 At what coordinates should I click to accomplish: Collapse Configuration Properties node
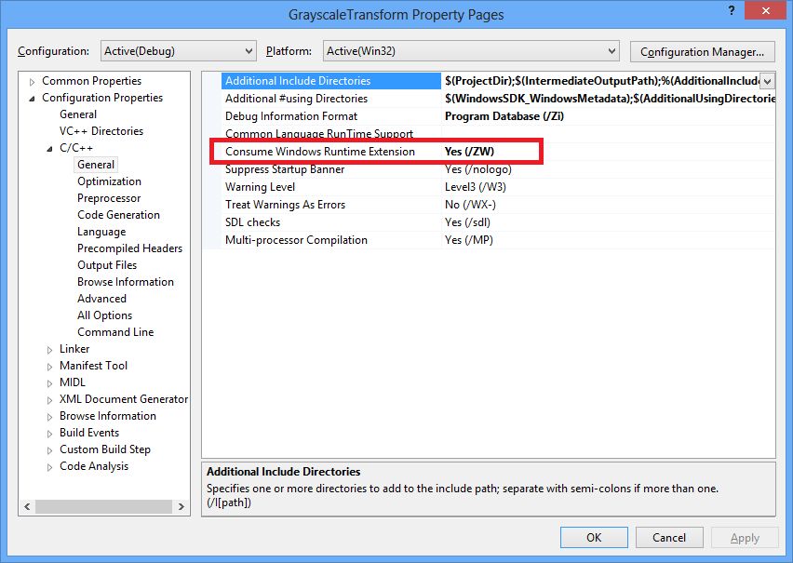33,98
